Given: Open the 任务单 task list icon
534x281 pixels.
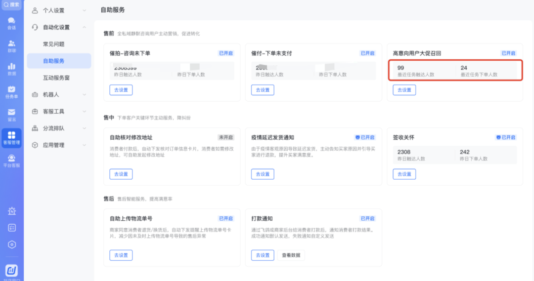Looking at the screenshot, I should point(11,92).
